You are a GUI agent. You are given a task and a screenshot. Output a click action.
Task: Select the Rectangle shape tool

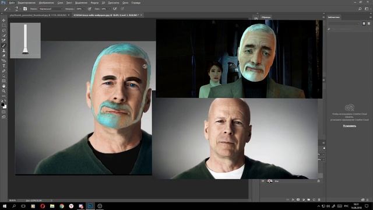[x=3, y=81]
